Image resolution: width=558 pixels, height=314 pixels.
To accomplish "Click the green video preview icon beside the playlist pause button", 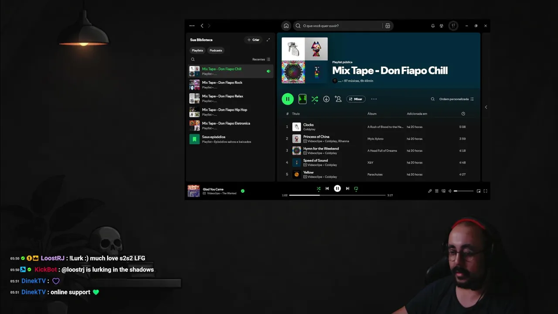I will (x=302, y=99).
